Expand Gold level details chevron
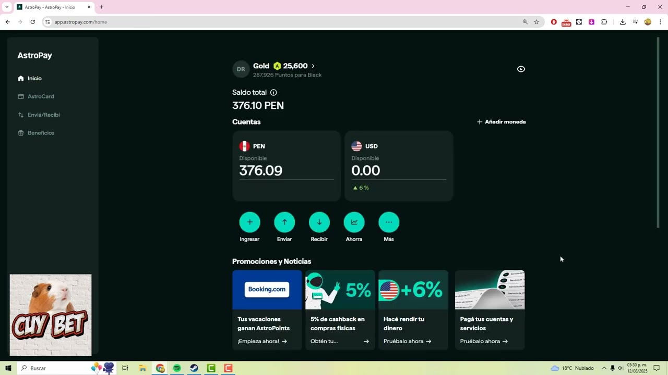 click(313, 66)
